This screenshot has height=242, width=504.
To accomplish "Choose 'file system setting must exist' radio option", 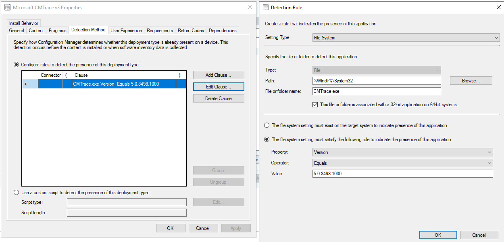I will [267, 125].
